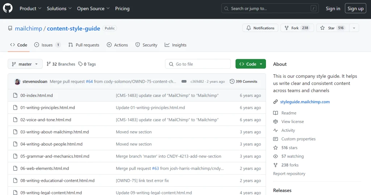
Task: Expand the commit message ellipsis icon
Action: (x=184, y=82)
